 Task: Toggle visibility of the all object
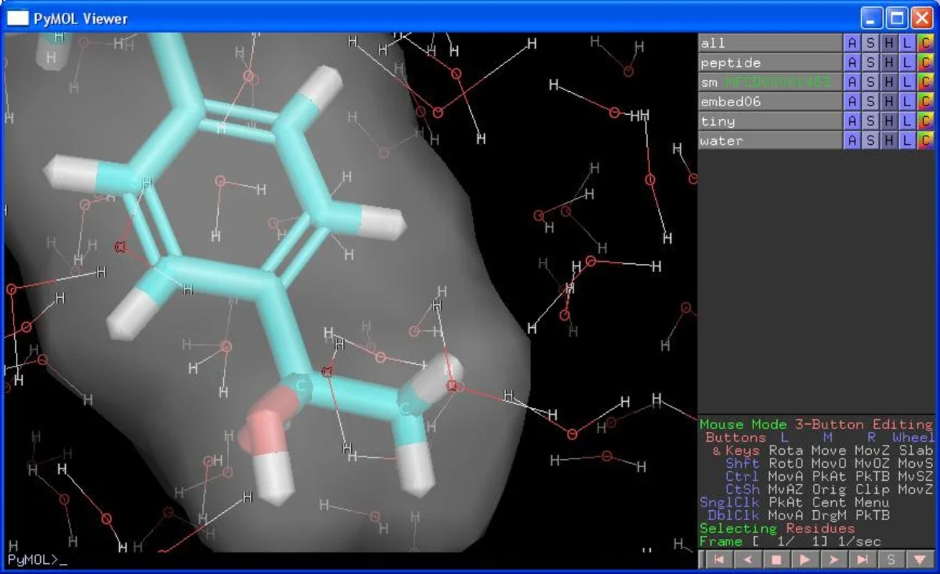770,43
